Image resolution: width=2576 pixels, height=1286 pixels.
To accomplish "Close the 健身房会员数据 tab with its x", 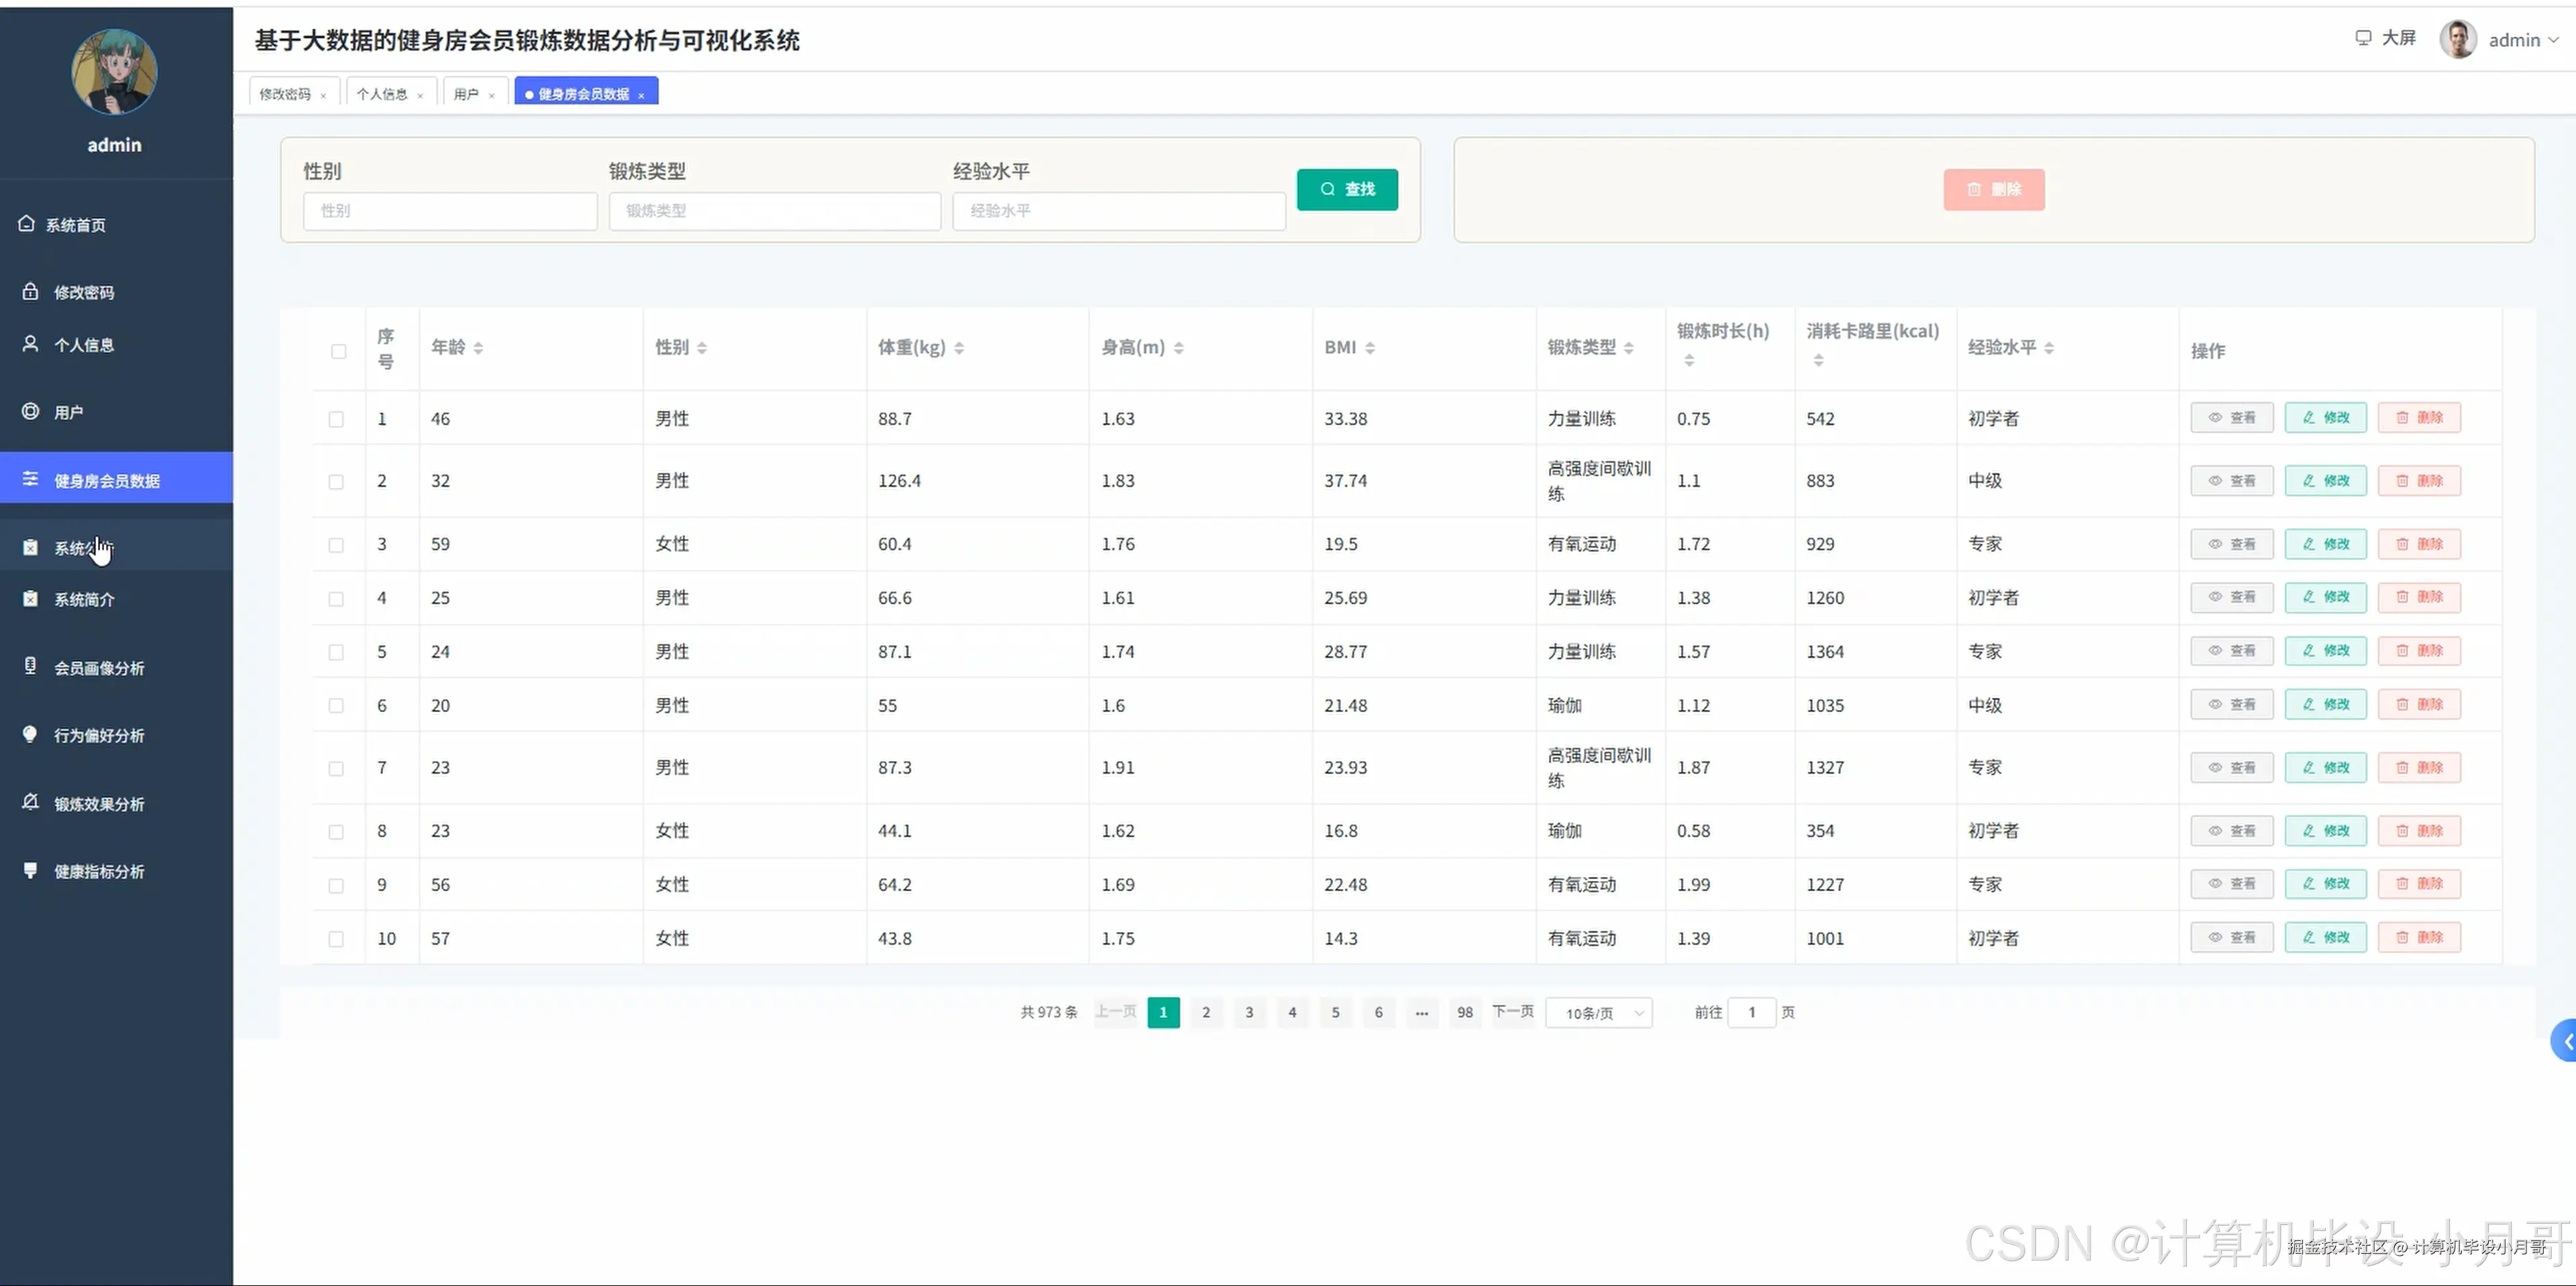I will [x=641, y=96].
